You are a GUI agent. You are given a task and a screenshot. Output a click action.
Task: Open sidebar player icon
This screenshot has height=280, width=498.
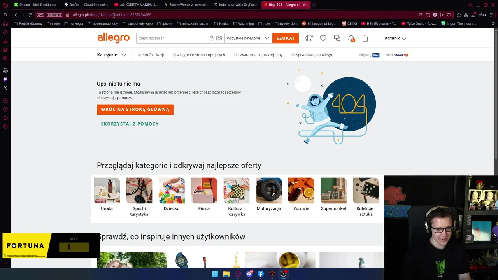5,101
